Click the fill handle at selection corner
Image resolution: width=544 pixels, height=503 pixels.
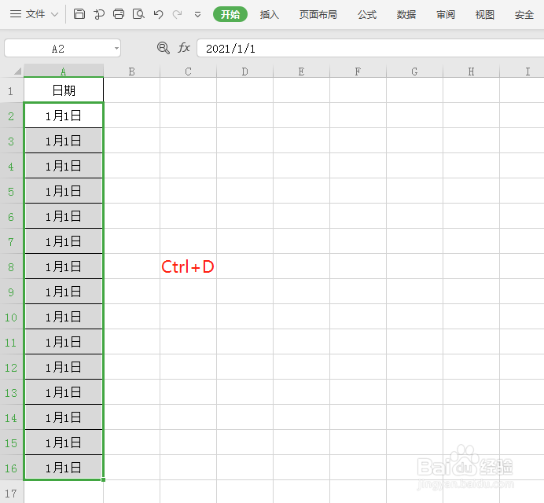click(104, 479)
